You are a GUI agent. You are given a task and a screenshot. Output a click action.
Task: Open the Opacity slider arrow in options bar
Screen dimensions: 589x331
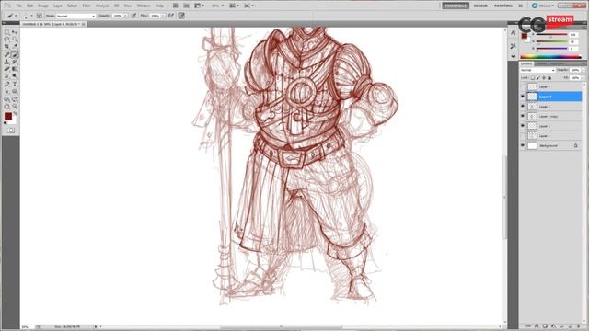point(125,16)
